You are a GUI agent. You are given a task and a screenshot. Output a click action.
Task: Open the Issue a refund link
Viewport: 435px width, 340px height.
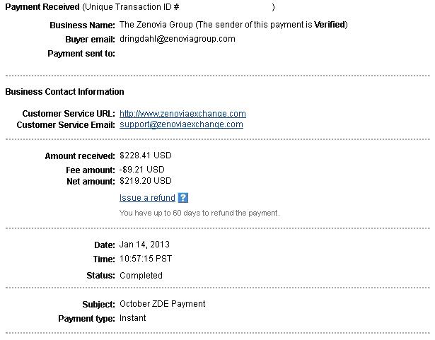147,198
